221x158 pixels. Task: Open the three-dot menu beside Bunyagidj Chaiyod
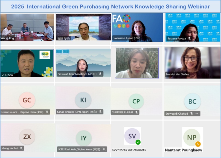[x=197, y=114]
